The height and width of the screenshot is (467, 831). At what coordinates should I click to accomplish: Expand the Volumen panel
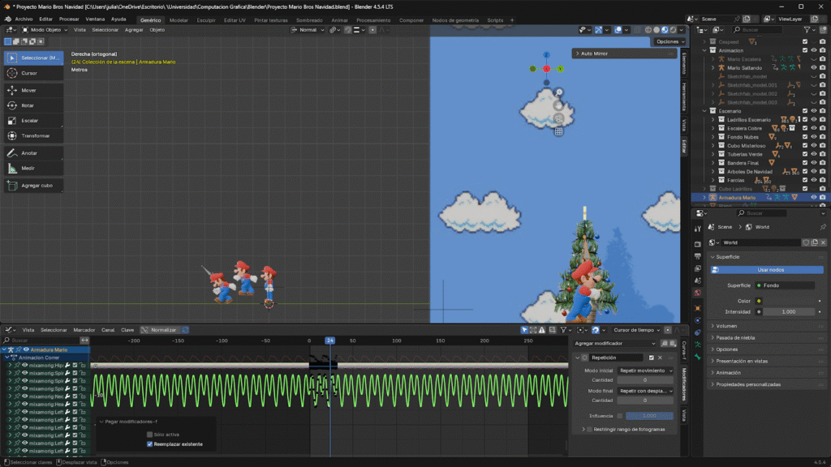pos(726,326)
